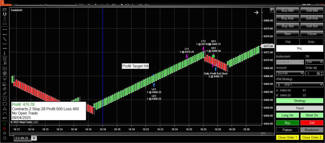Screen dimensions: 325x143
Task: Click the white PnL display cell
Action: pyautogui.click(x=300, y=48)
